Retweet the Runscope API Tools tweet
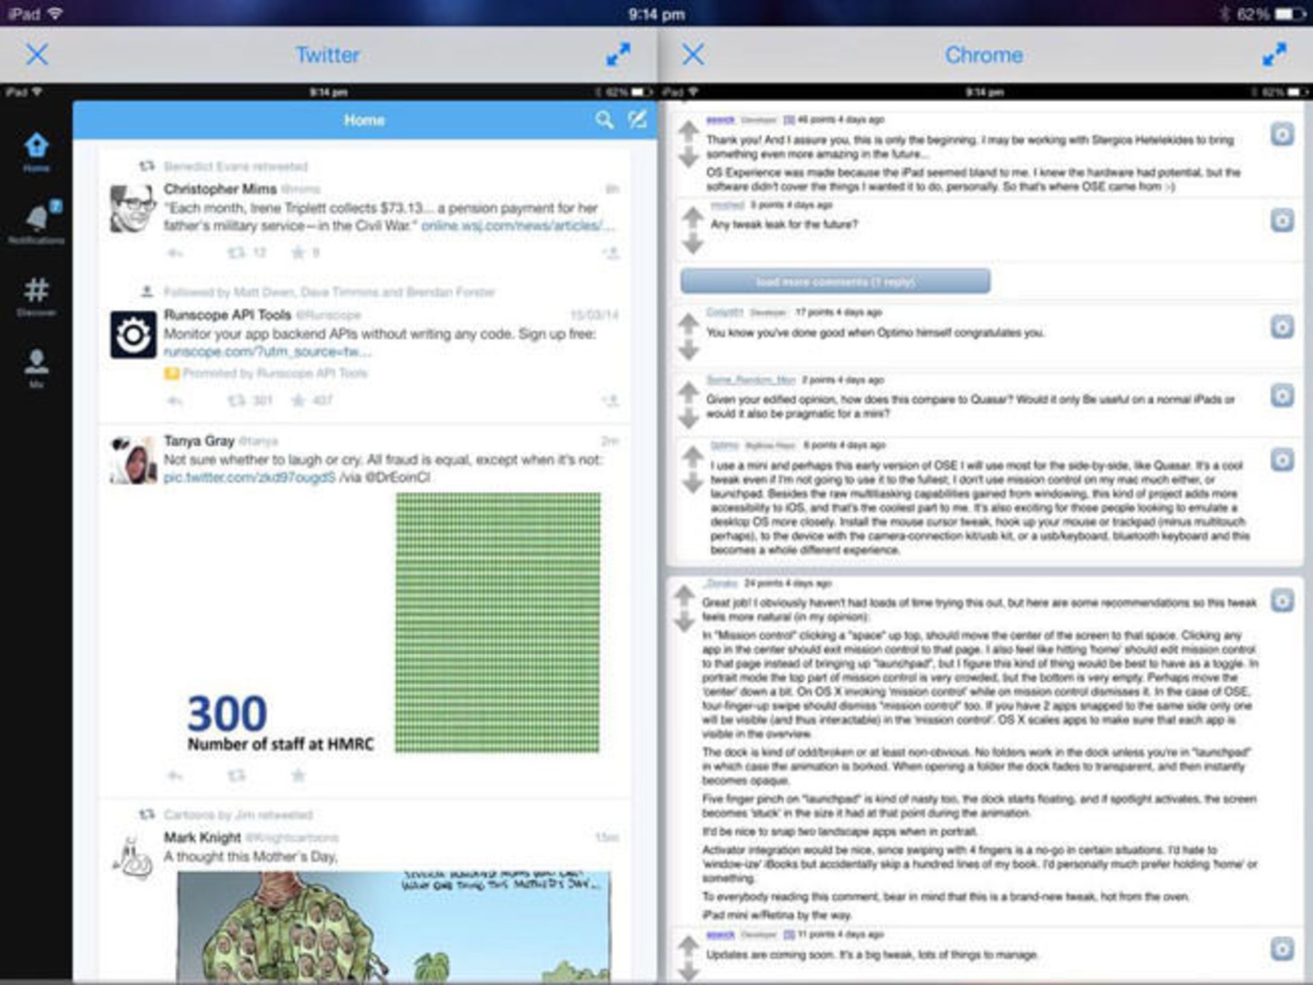The width and height of the screenshot is (1313, 985). [x=236, y=401]
